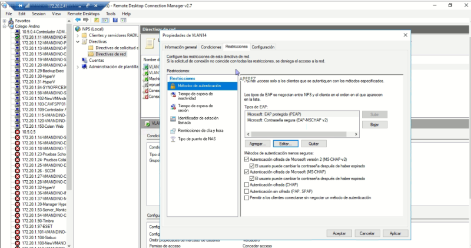Image resolution: width=471 pixels, height=248 pixels.
Task: Select server 10.5.0.4-Controlador ADM
Action: (43, 32)
